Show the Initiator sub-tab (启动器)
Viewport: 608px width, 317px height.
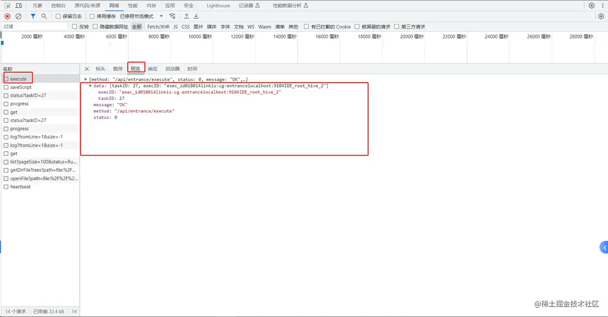click(173, 69)
